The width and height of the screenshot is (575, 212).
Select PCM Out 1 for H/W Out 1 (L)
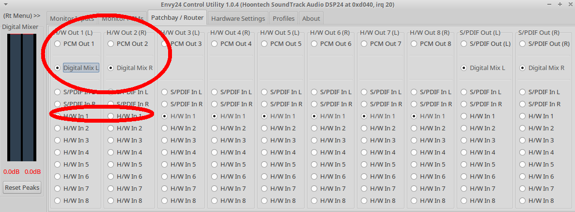58,44
